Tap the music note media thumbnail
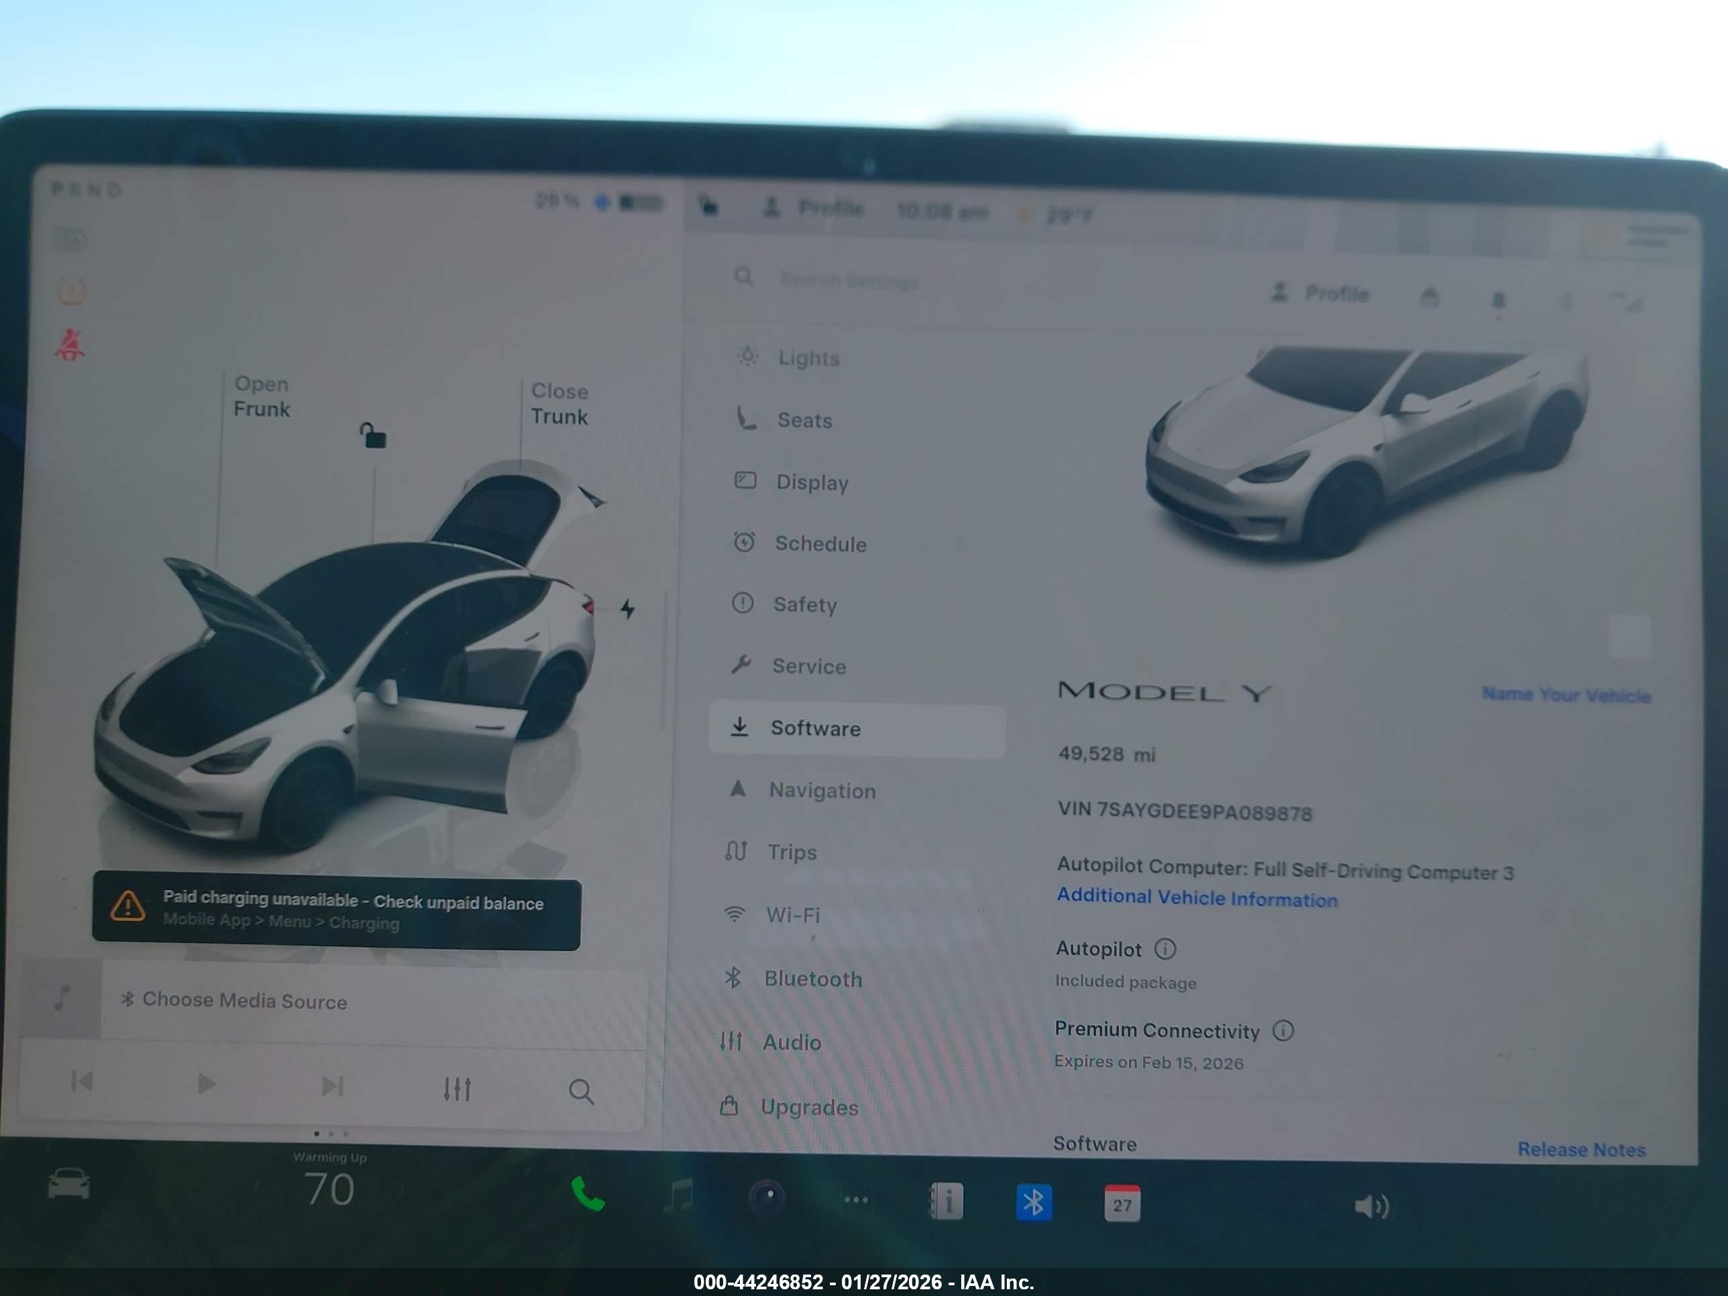This screenshot has width=1728, height=1296. (62, 997)
